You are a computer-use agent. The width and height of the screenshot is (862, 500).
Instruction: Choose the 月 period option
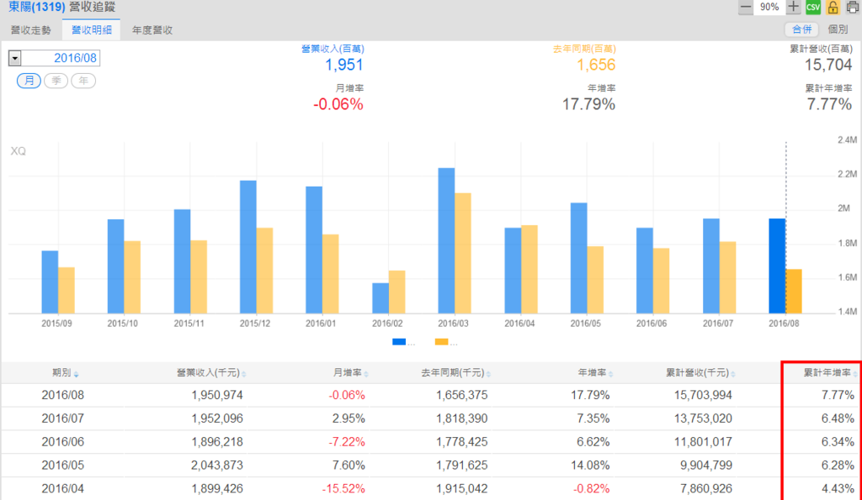29,81
